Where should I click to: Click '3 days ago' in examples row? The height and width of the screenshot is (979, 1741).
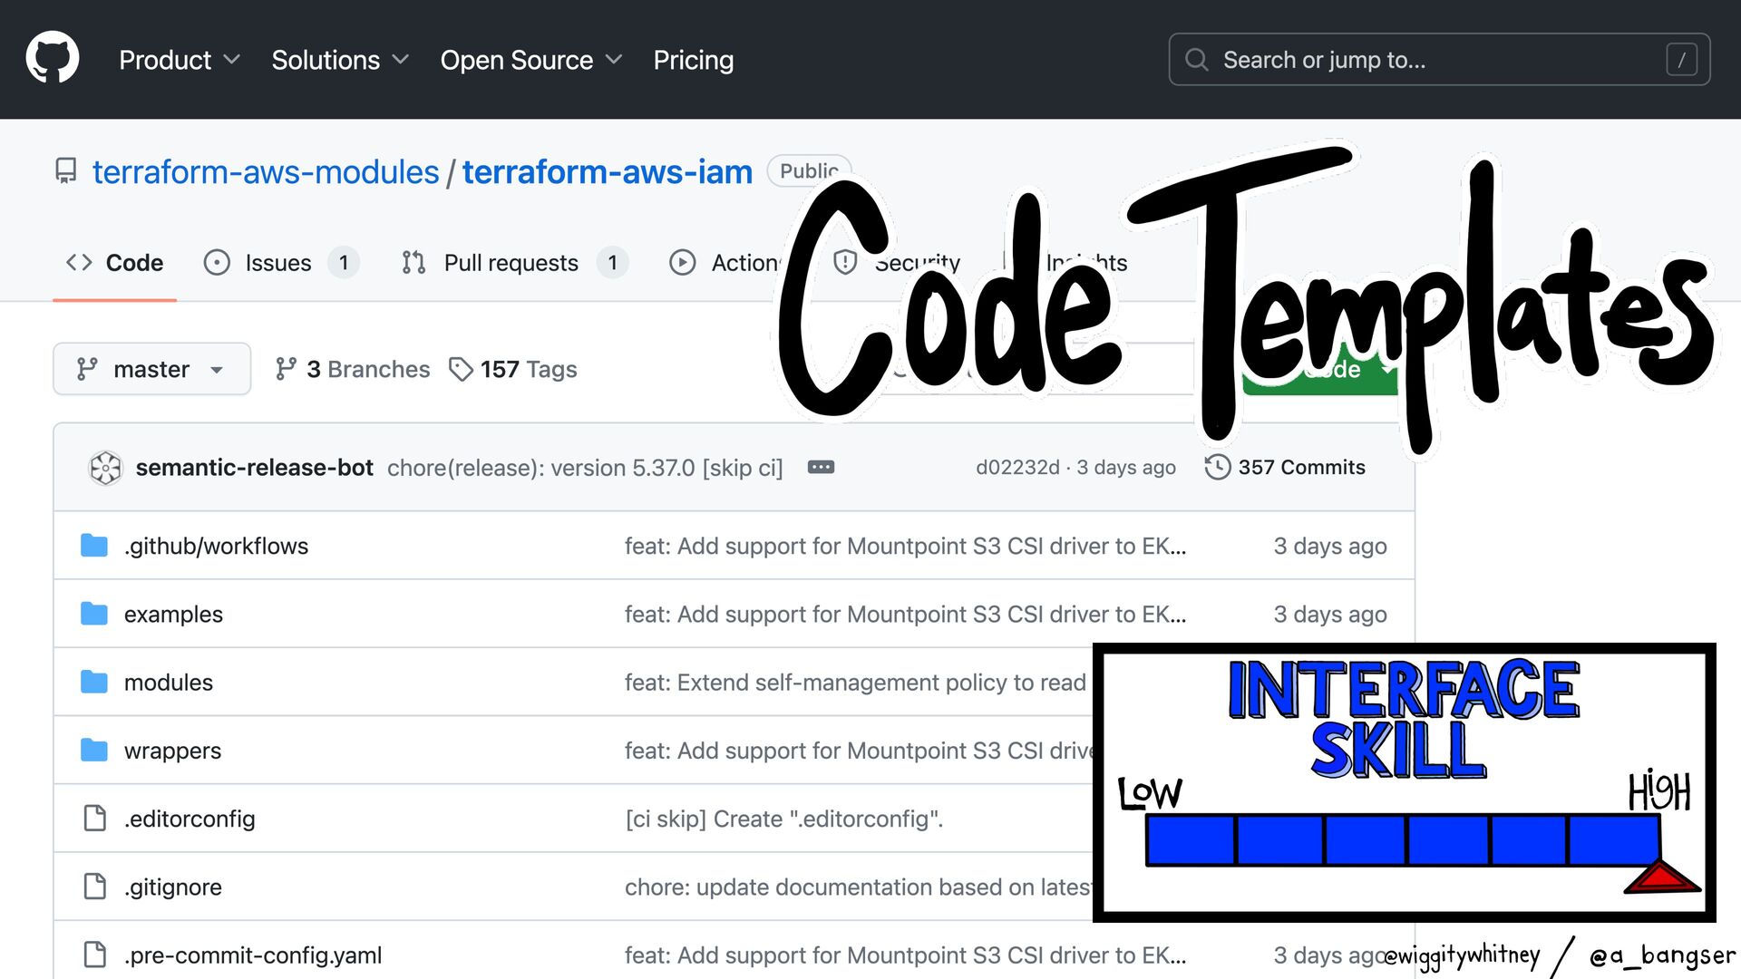(x=1330, y=614)
